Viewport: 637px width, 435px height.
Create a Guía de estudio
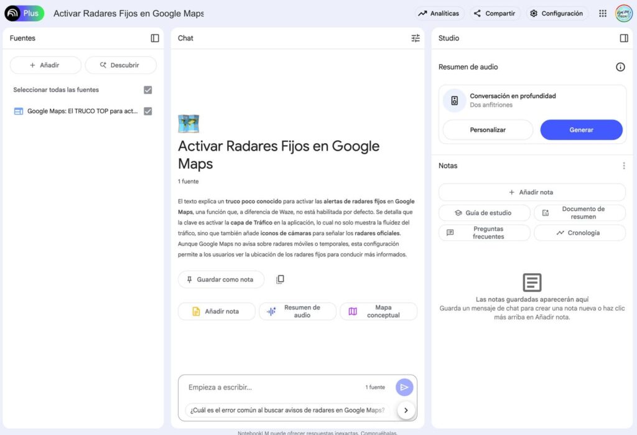[484, 213]
